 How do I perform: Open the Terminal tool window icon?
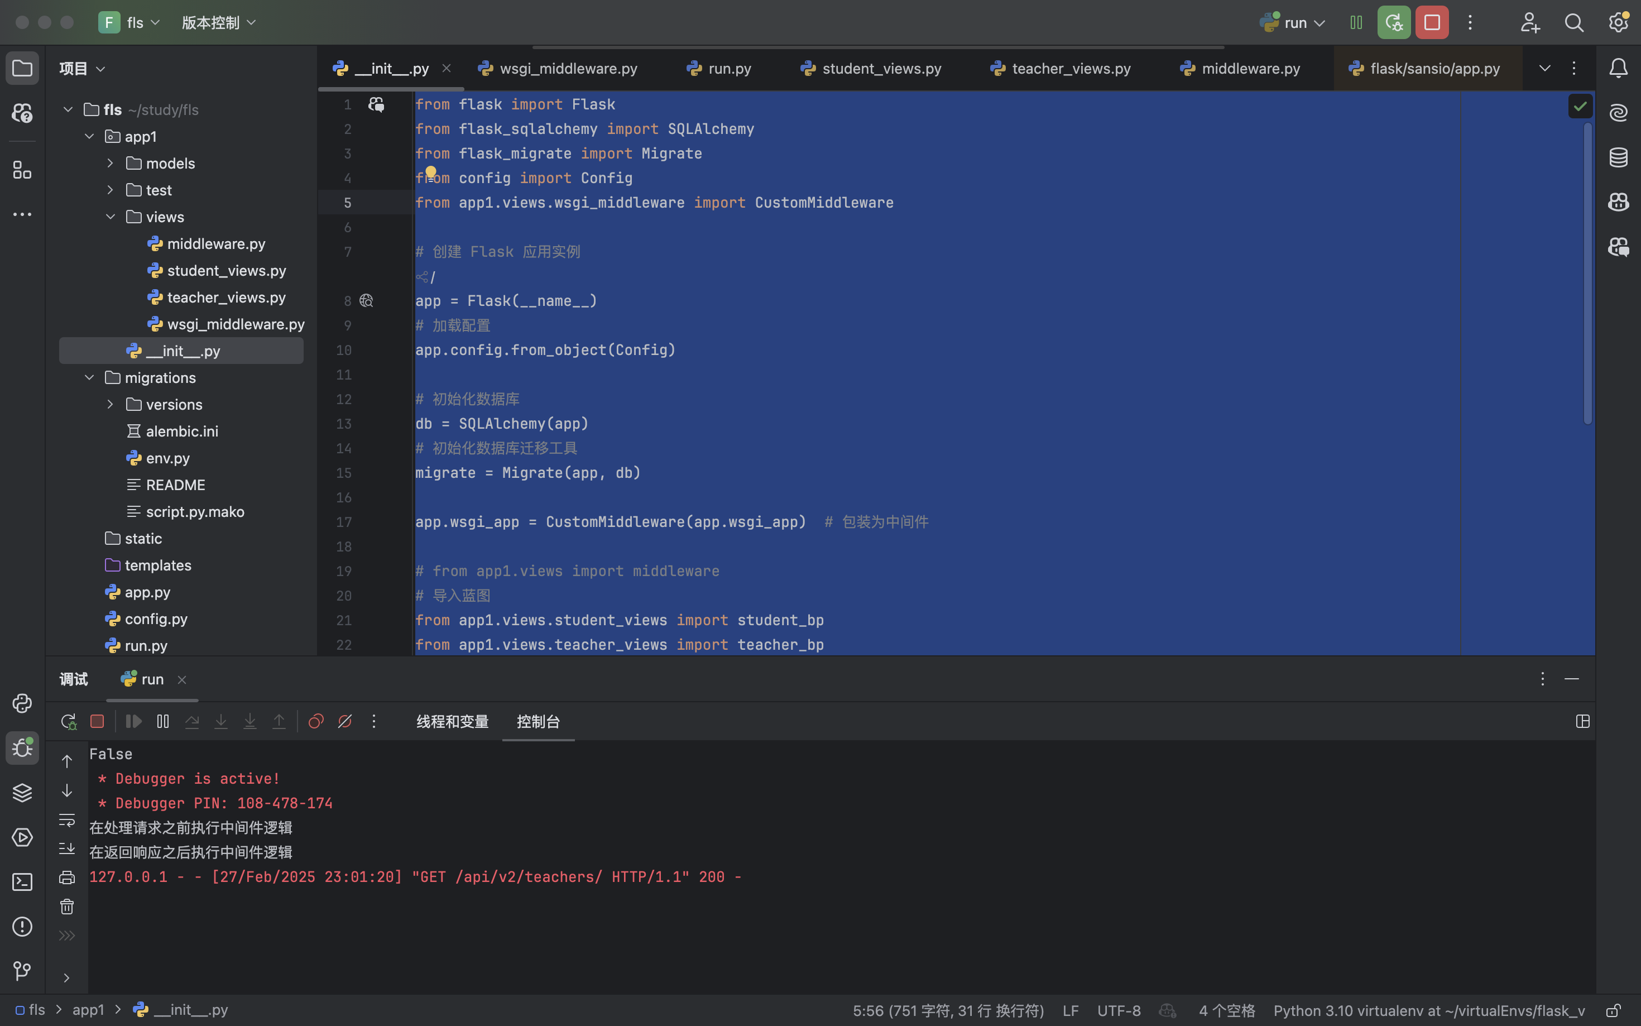22,881
